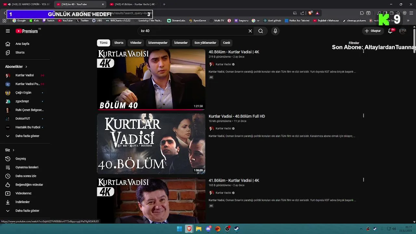
Task: Open the 40.Bölüm - Kurtlar Vadisi | 4K title
Action: pos(234,52)
